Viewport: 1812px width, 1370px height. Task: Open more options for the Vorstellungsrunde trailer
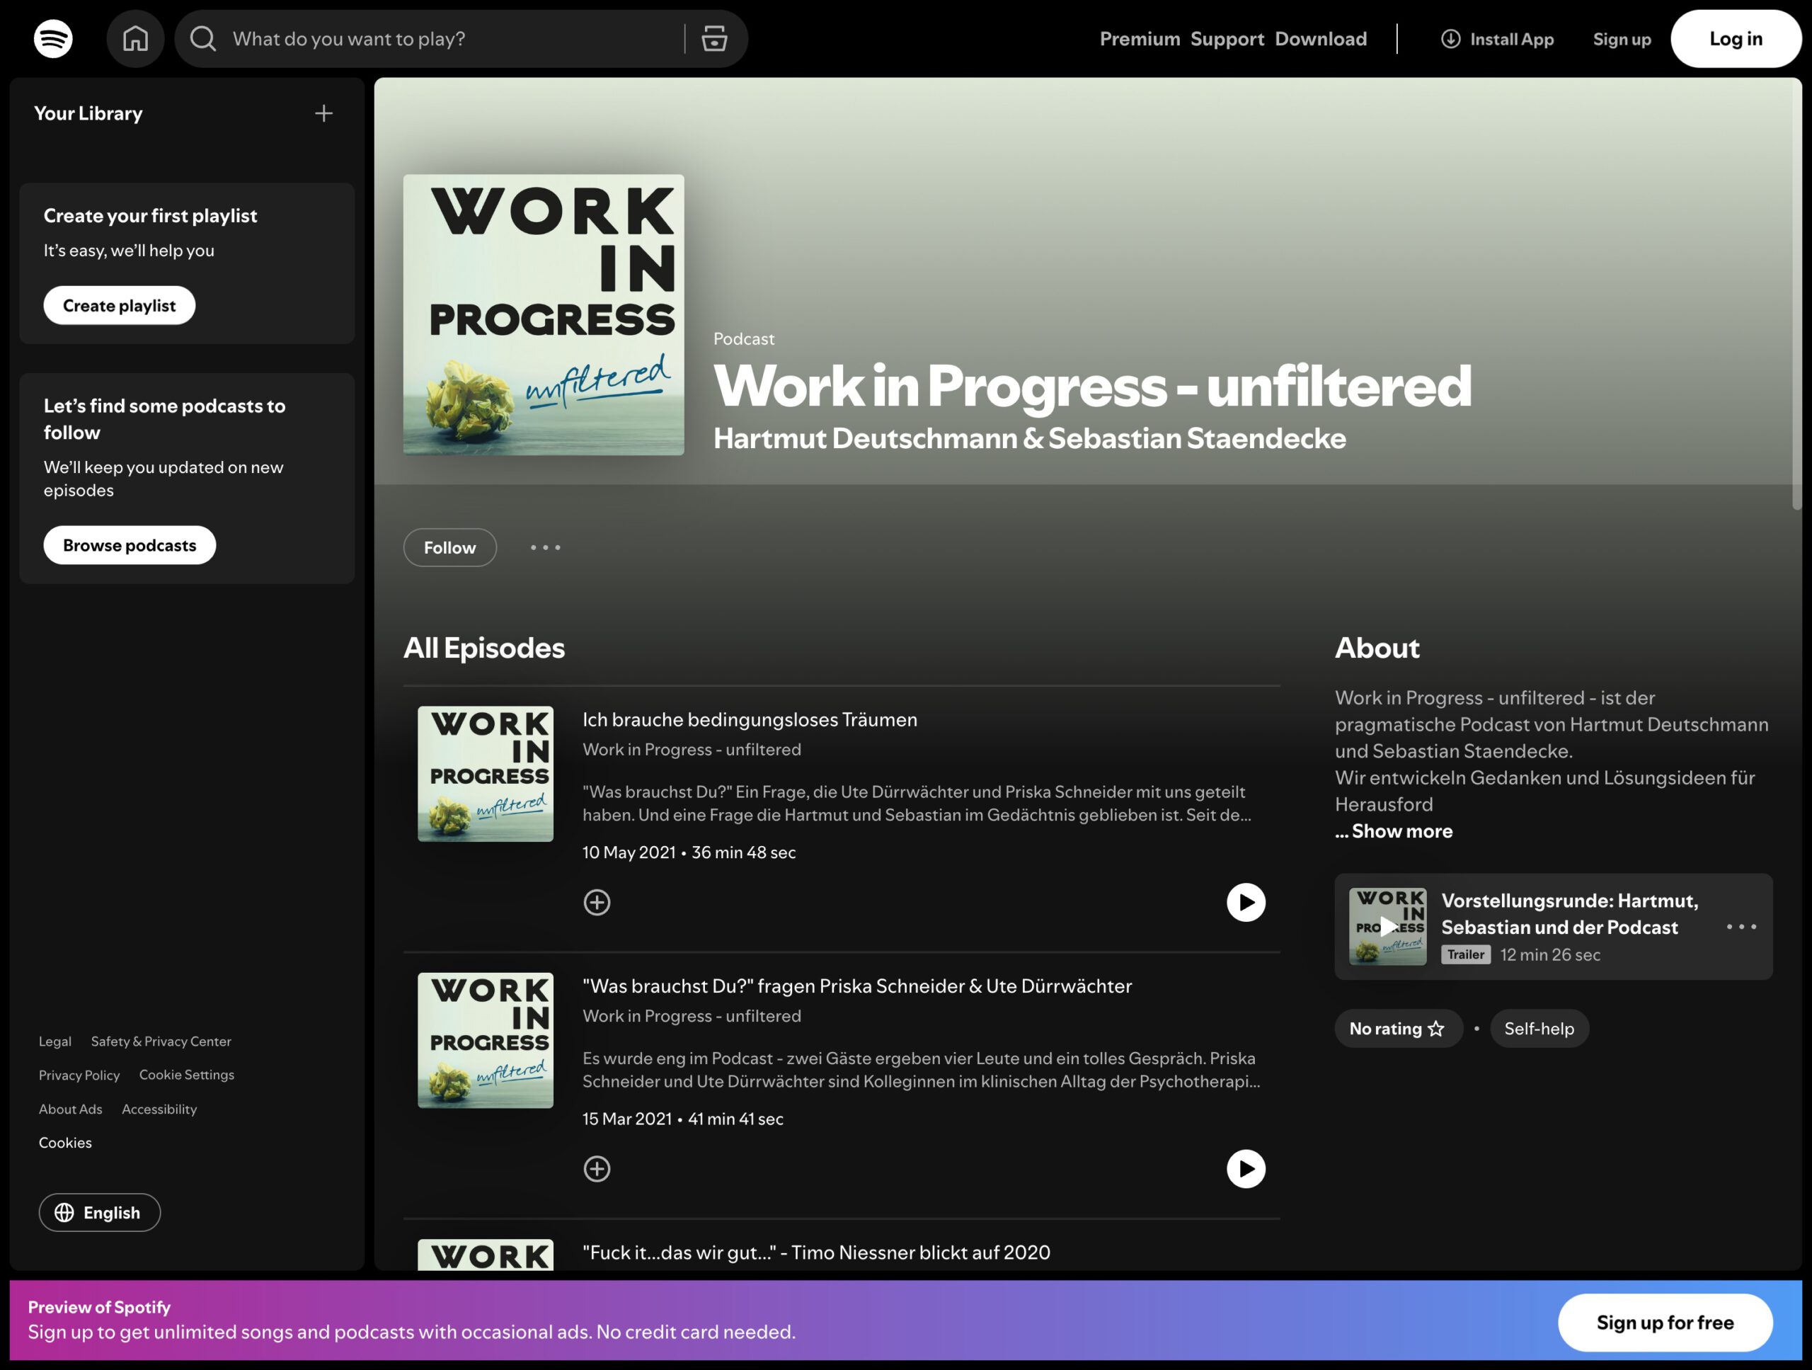click(x=1741, y=927)
